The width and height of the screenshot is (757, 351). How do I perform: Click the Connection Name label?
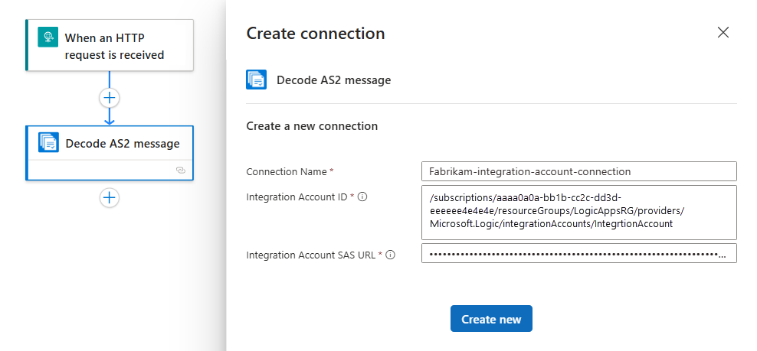(287, 171)
